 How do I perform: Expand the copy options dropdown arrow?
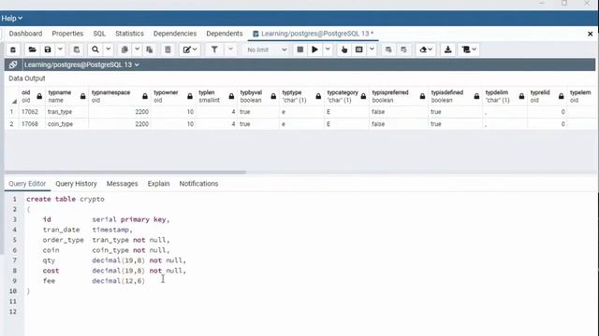pos(137,49)
